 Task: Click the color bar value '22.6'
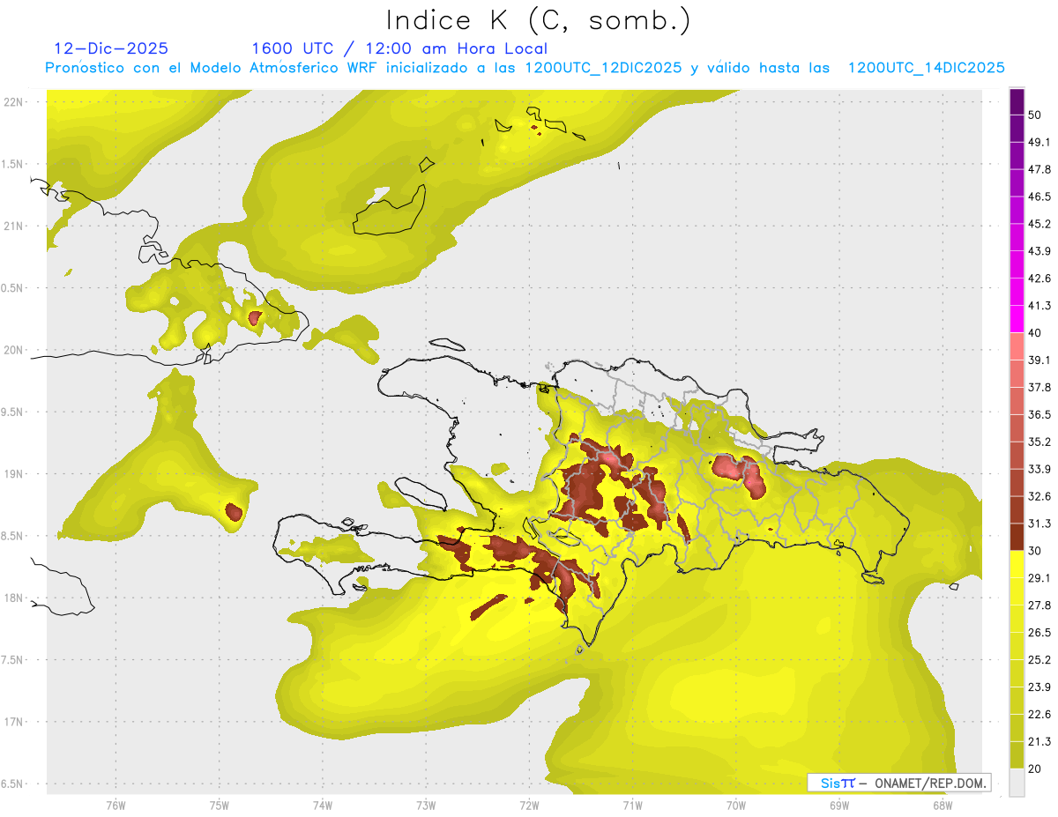pyautogui.click(x=1039, y=714)
